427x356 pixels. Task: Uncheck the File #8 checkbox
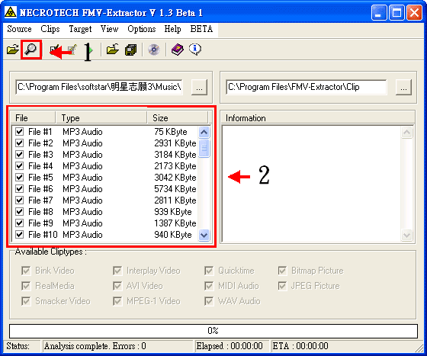pos(19,212)
